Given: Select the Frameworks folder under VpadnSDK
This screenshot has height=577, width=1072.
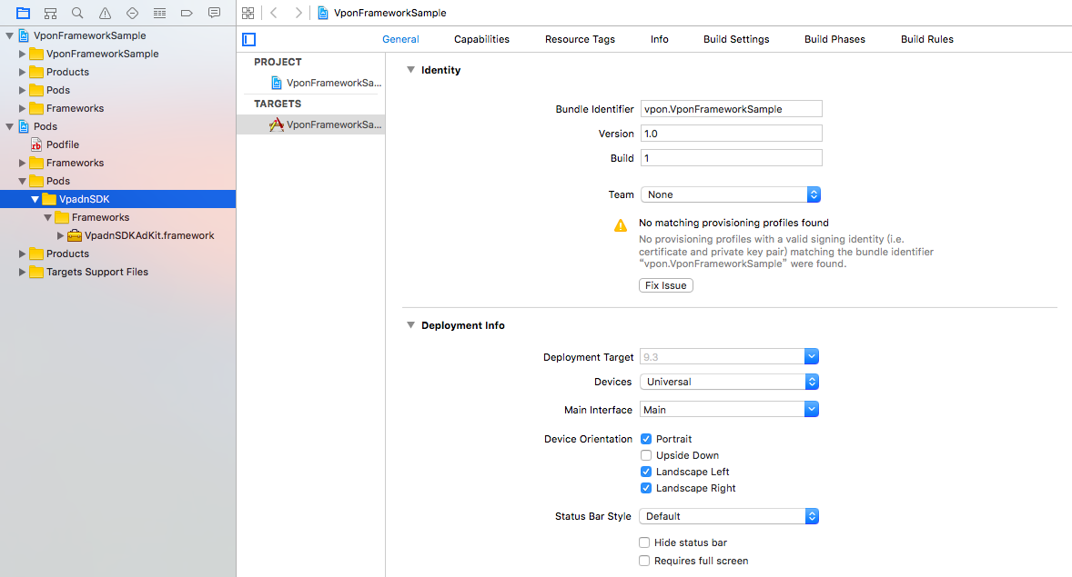Looking at the screenshot, I should pyautogui.click(x=100, y=217).
